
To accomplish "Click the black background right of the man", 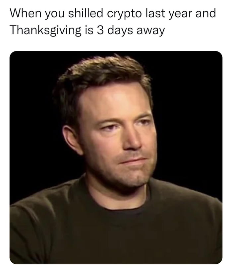I will pyautogui.click(x=189, y=120).
